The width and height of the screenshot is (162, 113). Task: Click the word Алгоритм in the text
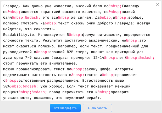(x=124, y=69)
